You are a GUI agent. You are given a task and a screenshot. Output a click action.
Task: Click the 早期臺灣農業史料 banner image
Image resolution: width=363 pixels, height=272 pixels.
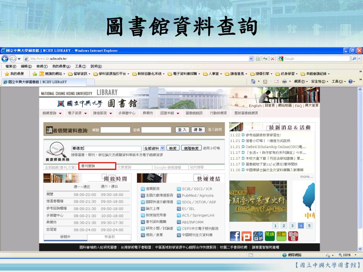coord(258,201)
